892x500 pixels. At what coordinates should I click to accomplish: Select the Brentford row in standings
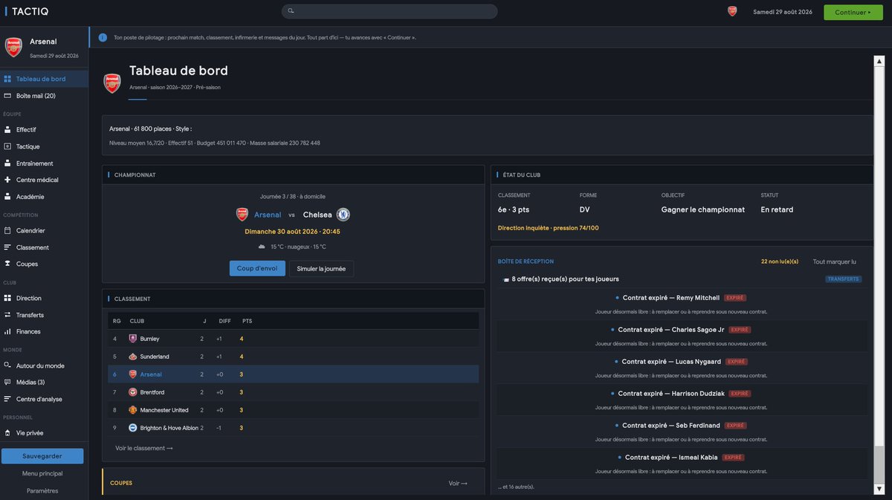tap(293, 392)
